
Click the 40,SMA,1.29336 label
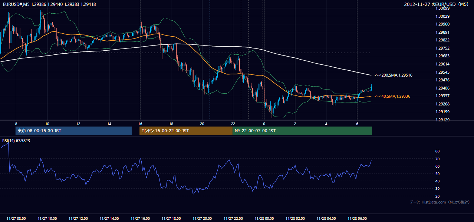click(x=392, y=96)
